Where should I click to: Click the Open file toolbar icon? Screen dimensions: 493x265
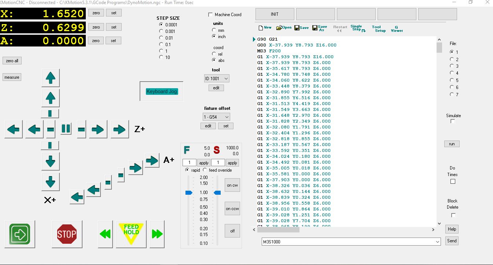[x=284, y=27]
